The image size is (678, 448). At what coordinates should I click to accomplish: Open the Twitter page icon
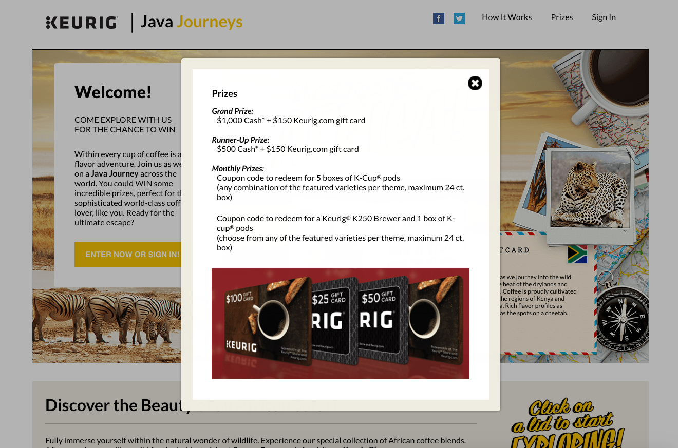click(x=459, y=18)
